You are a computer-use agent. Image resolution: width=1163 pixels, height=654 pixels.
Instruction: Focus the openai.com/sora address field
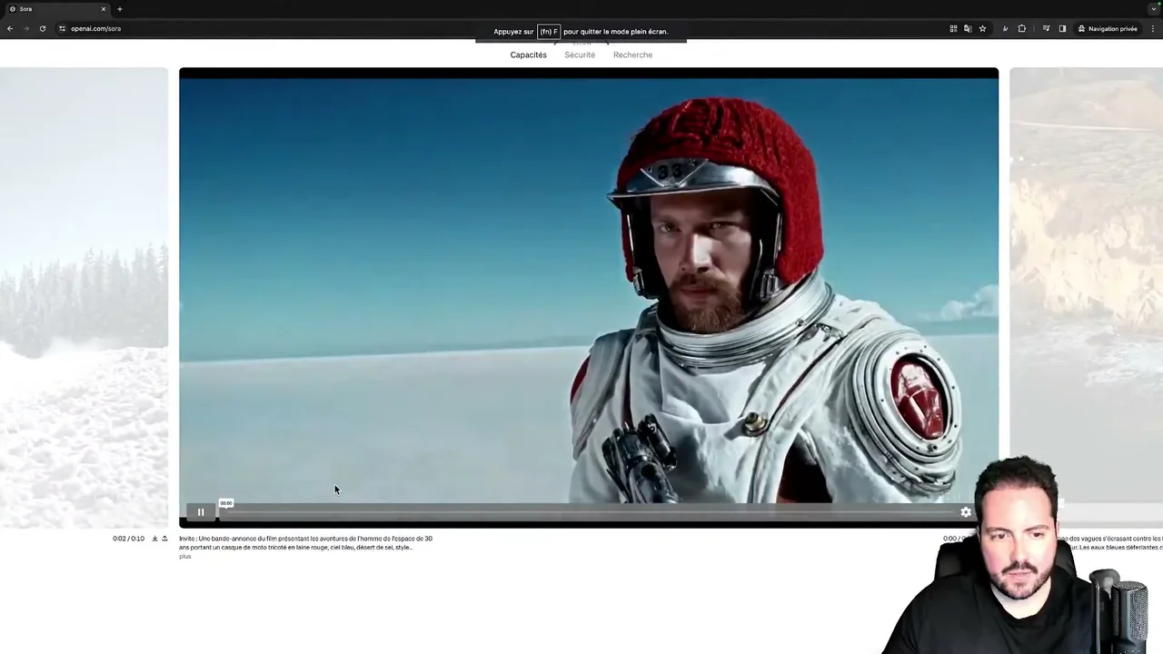[95, 29]
